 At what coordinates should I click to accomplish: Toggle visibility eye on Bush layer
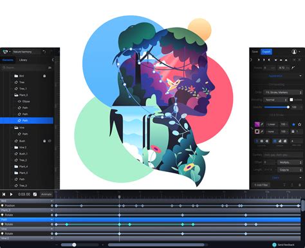[50, 141]
